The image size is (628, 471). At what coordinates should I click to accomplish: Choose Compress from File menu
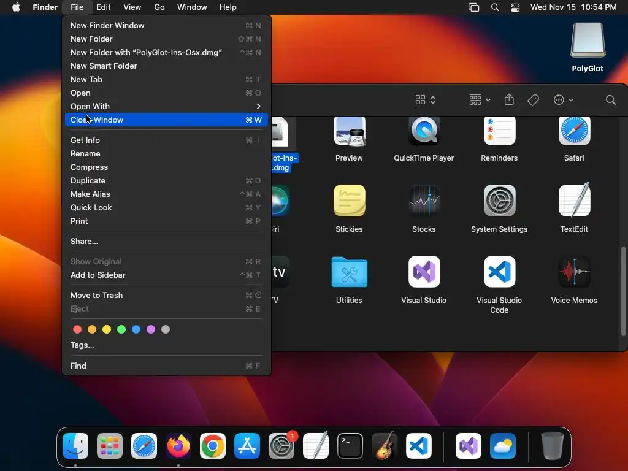coord(166,167)
